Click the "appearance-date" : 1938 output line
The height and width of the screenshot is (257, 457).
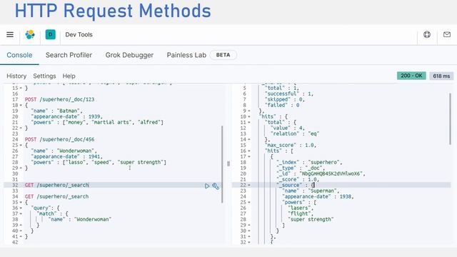(318, 197)
